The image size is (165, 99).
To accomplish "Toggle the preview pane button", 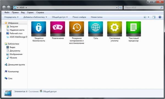I will click(x=154, y=17).
